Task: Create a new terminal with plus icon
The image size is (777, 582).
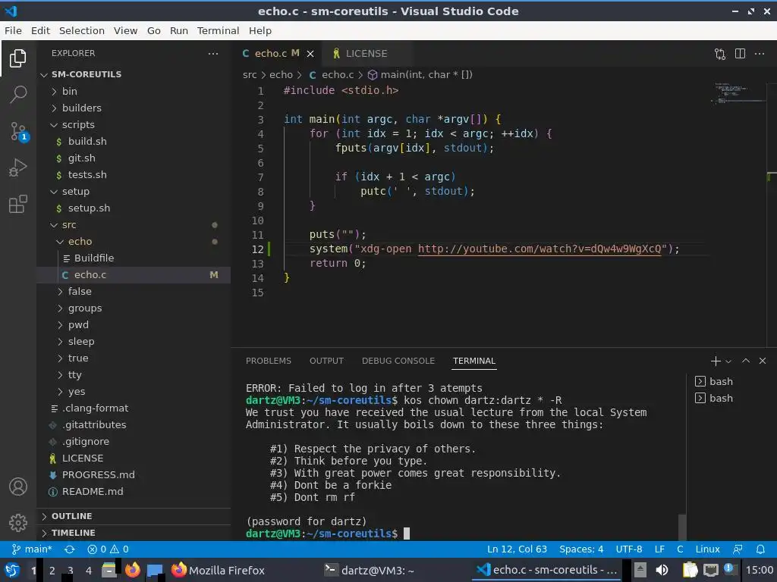Action: click(x=716, y=361)
